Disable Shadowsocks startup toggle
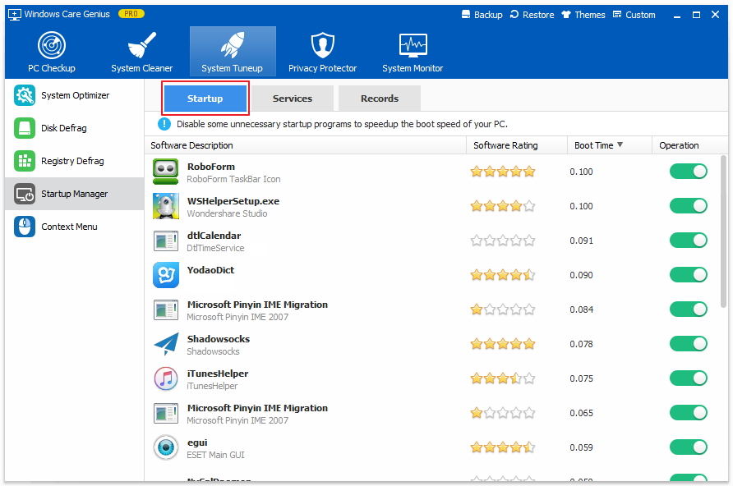The image size is (733, 486). click(x=688, y=344)
